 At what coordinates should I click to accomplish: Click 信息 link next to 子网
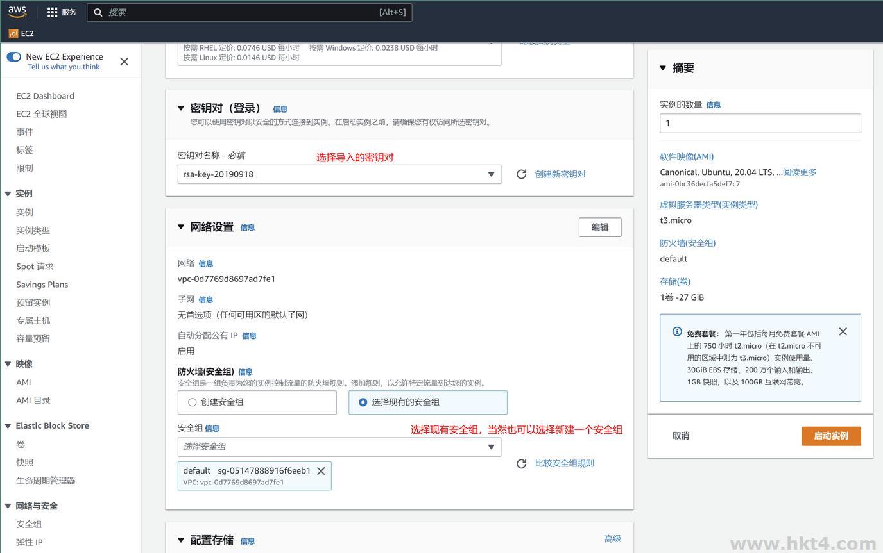tap(205, 300)
